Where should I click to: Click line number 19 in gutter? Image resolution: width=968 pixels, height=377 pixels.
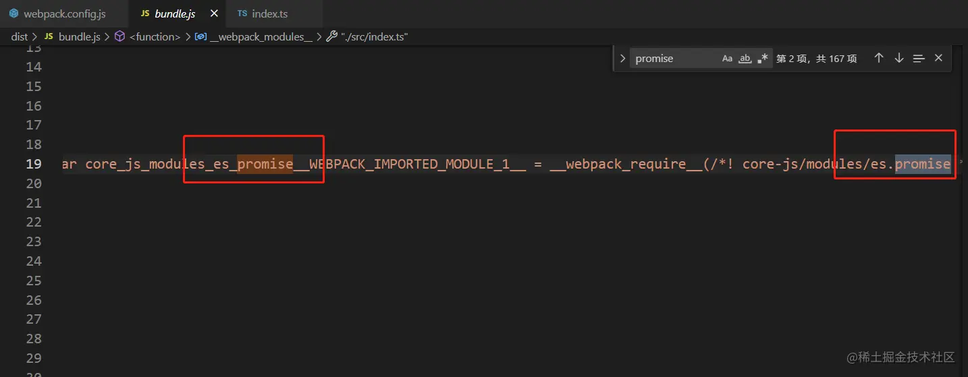[34, 164]
